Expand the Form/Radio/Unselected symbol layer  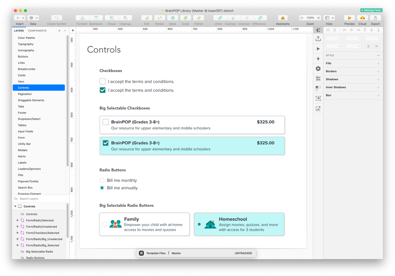pyautogui.click(x=18, y=226)
